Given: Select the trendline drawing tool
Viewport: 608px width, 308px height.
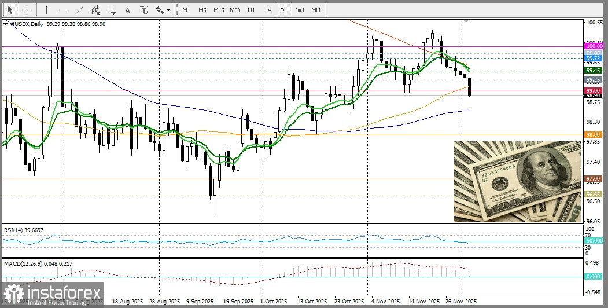Looking at the screenshot, I should coord(79,10).
